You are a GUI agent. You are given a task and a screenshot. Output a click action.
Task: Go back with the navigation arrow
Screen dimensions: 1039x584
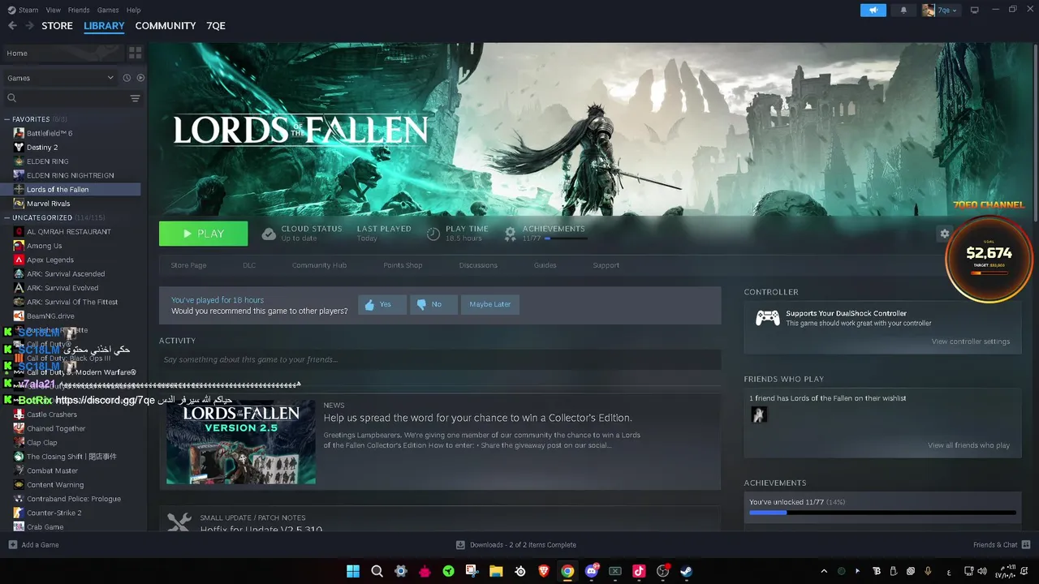tap(12, 26)
